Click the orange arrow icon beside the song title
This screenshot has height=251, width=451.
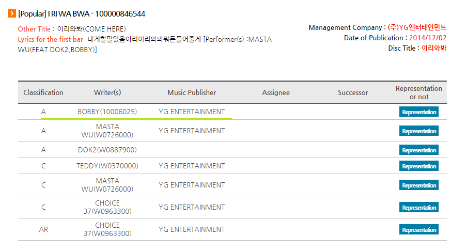tap(12, 13)
